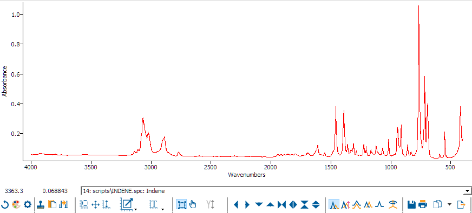The image size is (472, 213).
Task: Print using the printer icon
Action: pyautogui.click(x=423, y=205)
